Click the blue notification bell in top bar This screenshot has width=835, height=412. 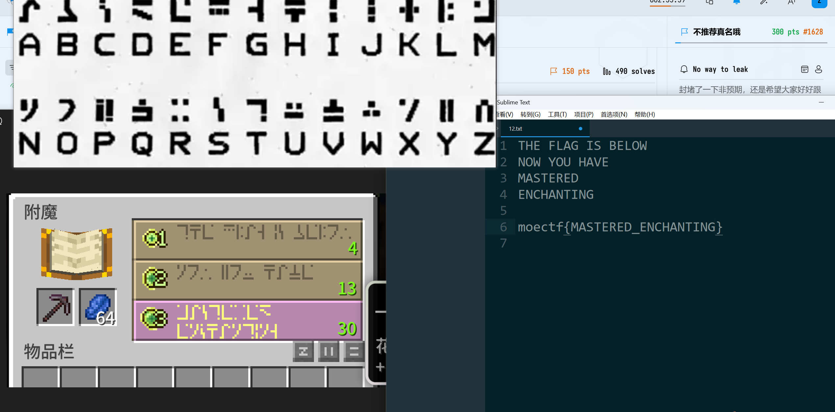click(736, 3)
